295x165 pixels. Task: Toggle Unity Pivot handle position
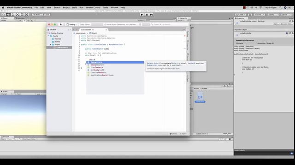(37, 15)
